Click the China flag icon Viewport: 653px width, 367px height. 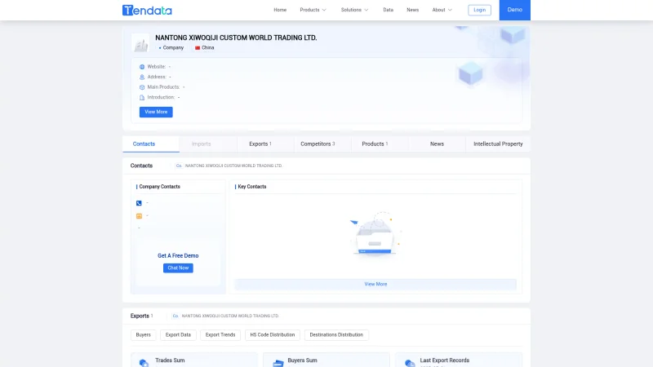(x=198, y=48)
